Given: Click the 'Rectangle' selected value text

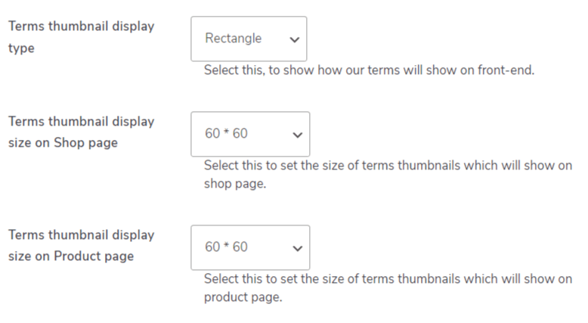Looking at the screenshot, I should click(233, 39).
